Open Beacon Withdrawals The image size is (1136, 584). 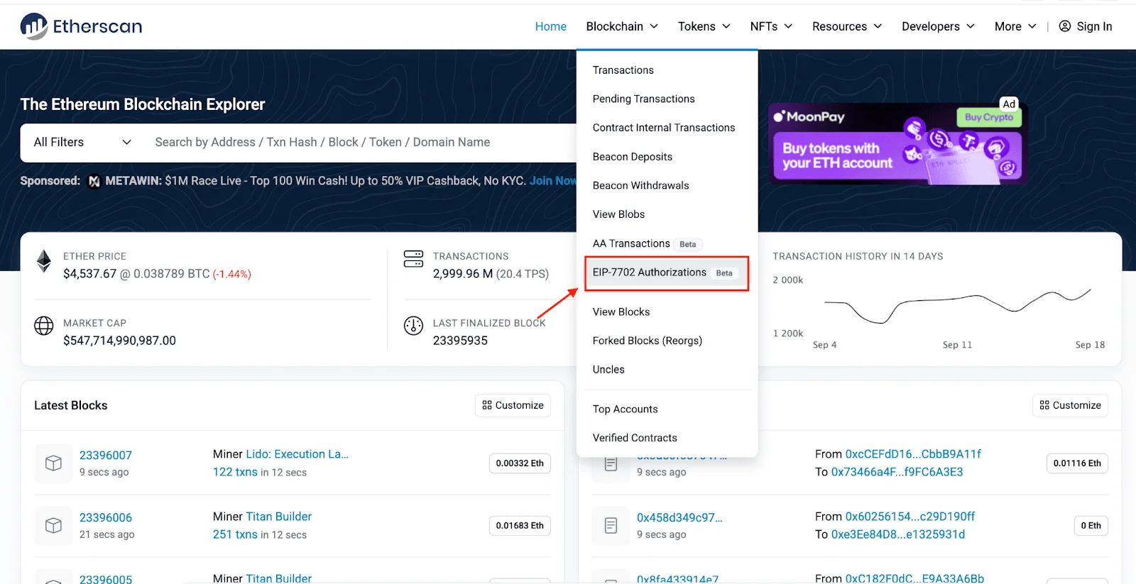641,185
